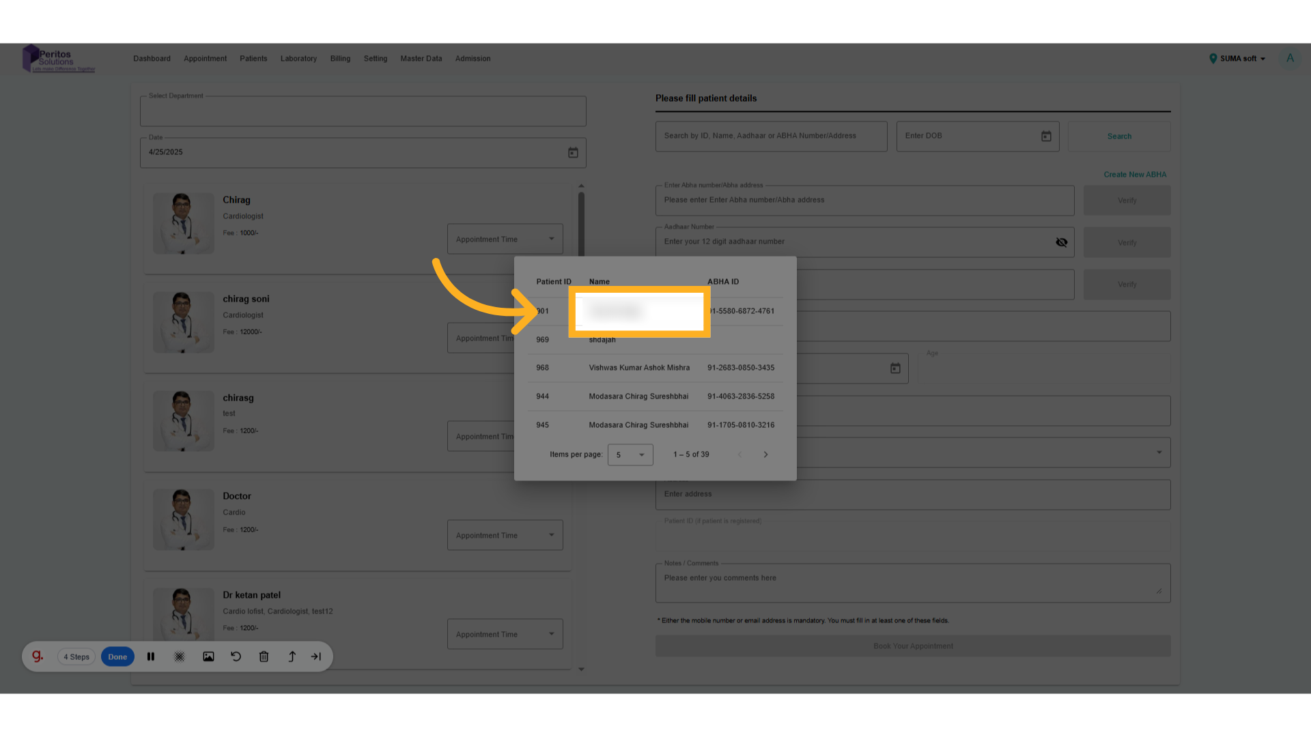This screenshot has height=737, width=1311.
Task: Toggle Aadhaar number visibility with the eye icon
Action: (1062, 242)
